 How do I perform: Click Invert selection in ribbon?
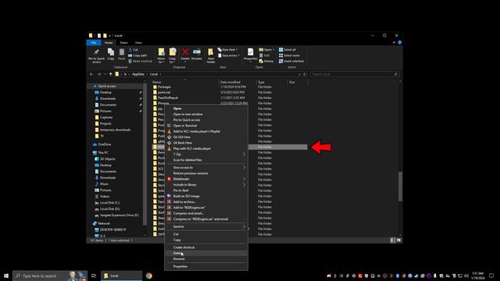click(291, 61)
